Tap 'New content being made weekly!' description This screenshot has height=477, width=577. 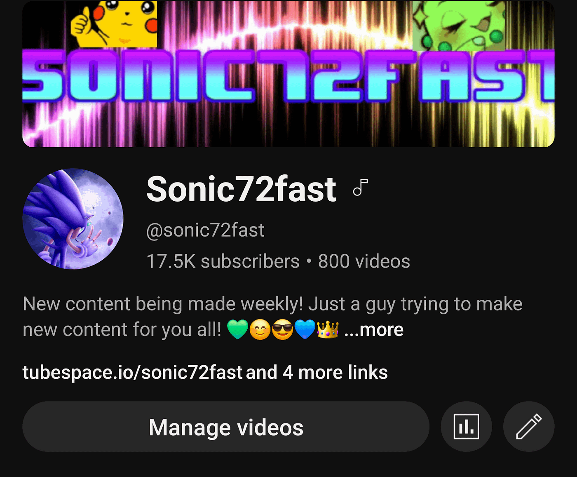pyautogui.click(x=163, y=304)
